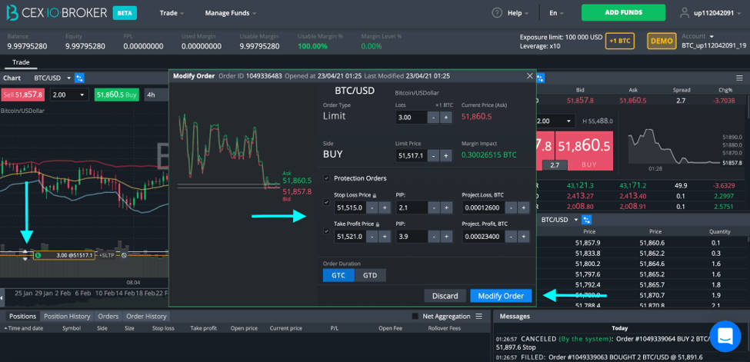Decrease Lots with minus button
The image size is (750, 362).
click(433, 117)
